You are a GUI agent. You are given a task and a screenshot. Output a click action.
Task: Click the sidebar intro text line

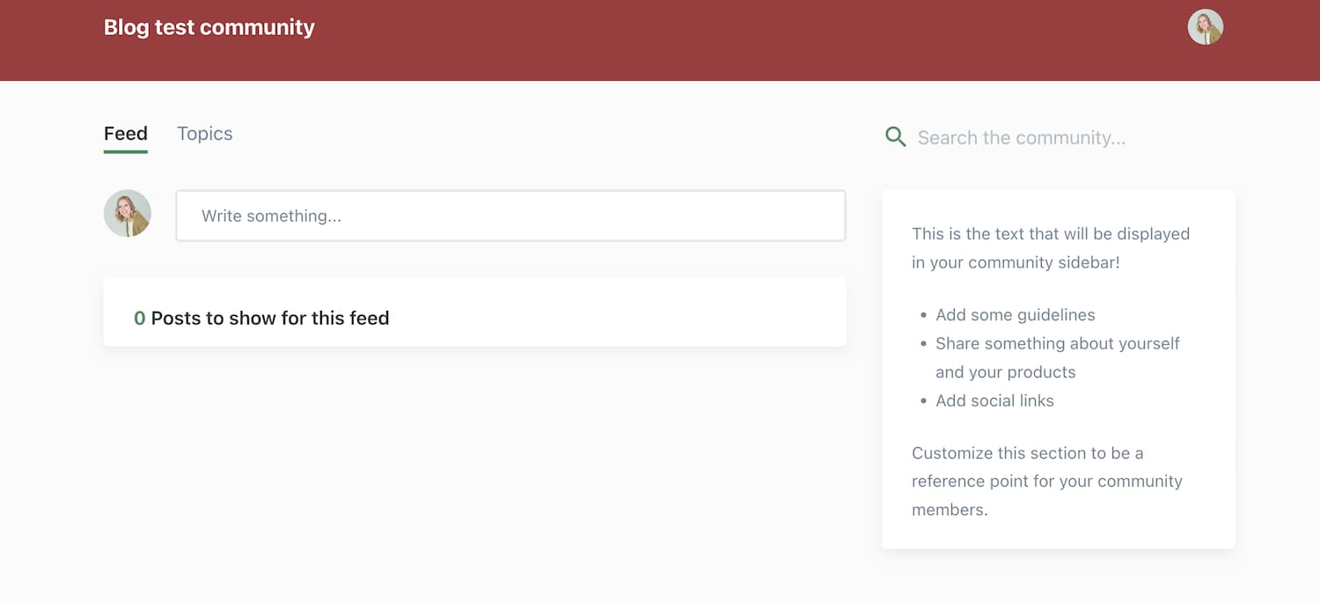1050,234
